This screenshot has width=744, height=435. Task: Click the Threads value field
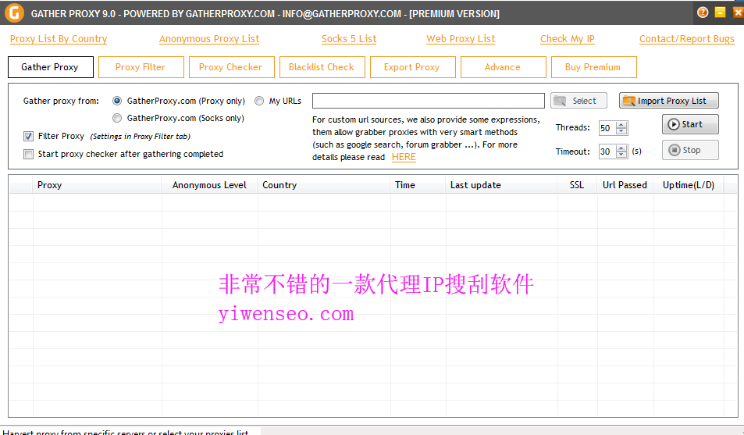(x=607, y=128)
